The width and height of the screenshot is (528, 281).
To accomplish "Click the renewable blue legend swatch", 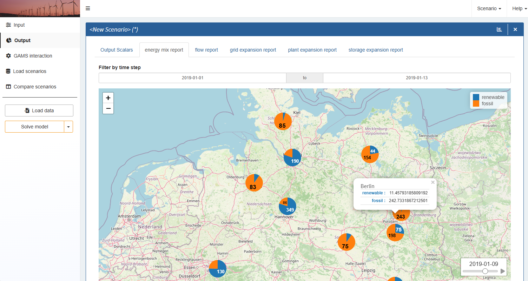I will coord(476,97).
